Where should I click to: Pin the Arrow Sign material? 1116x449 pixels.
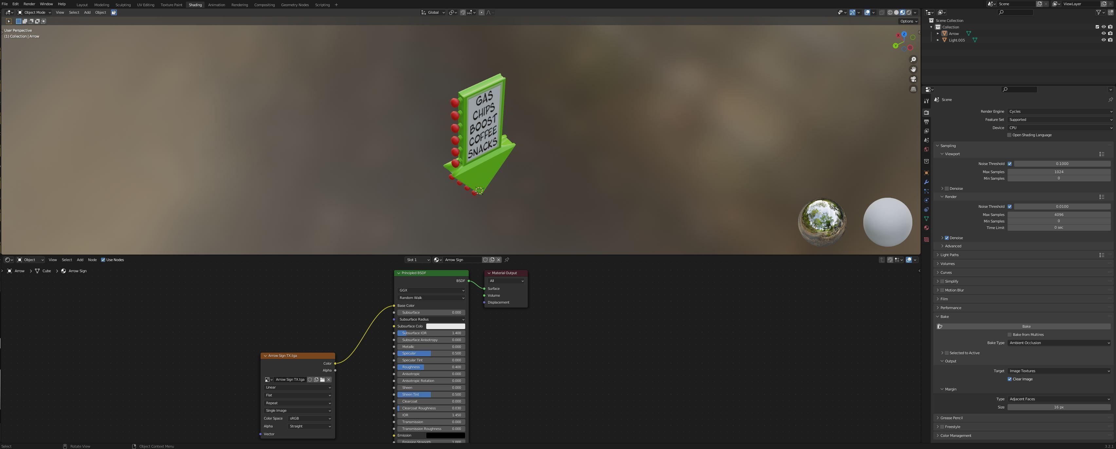pos(507,260)
